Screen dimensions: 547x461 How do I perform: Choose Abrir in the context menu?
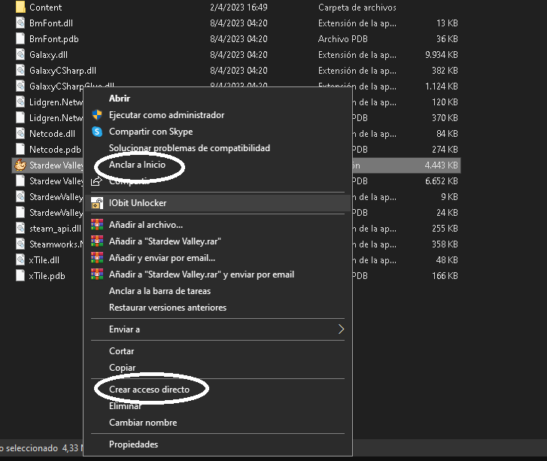(x=120, y=99)
